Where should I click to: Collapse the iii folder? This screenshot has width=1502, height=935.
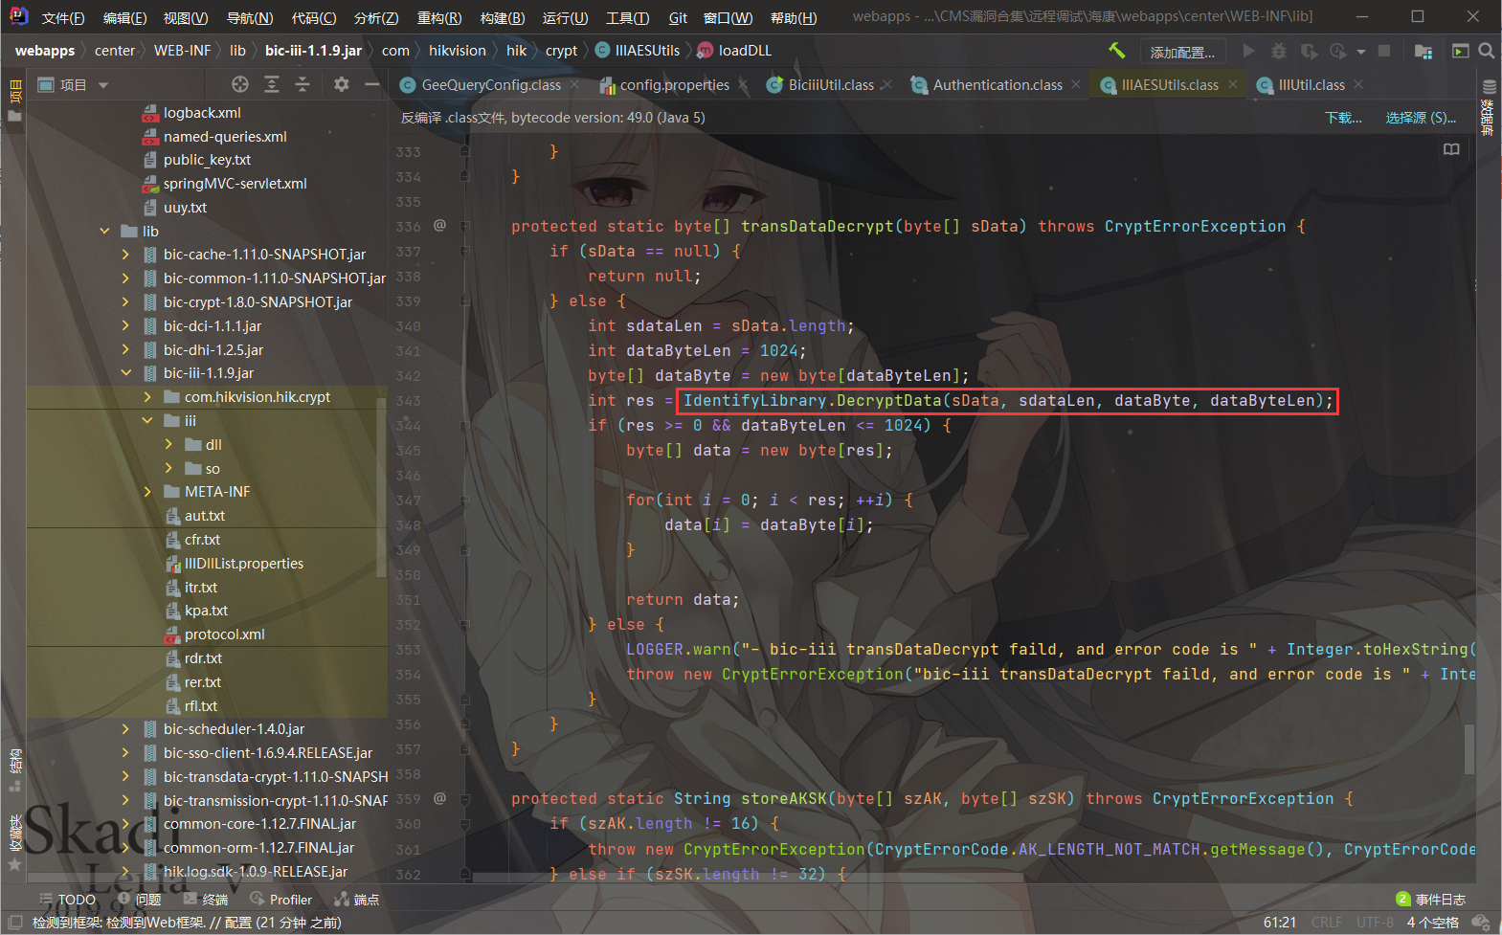click(146, 421)
